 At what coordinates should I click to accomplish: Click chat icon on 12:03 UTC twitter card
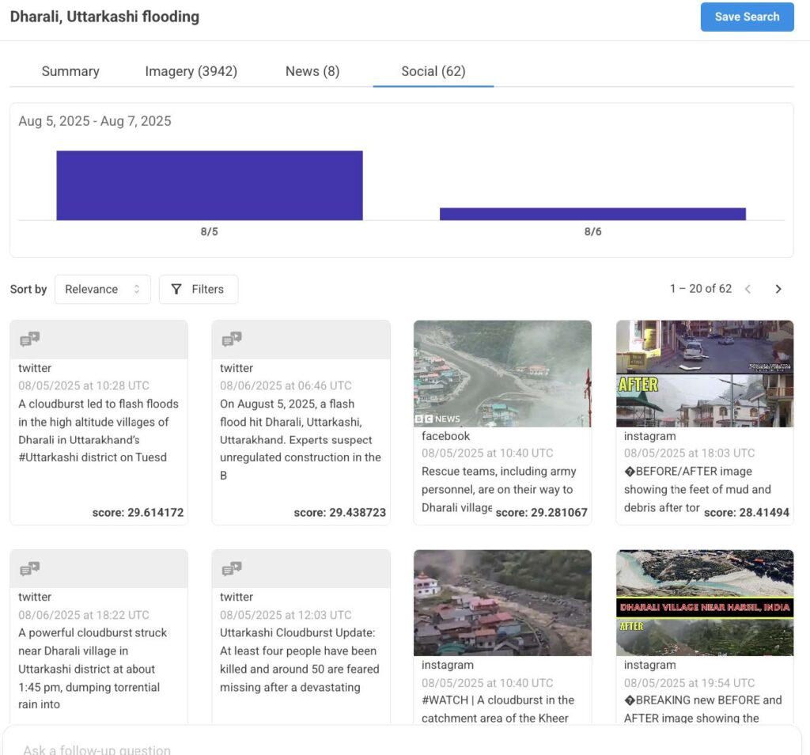tap(232, 569)
